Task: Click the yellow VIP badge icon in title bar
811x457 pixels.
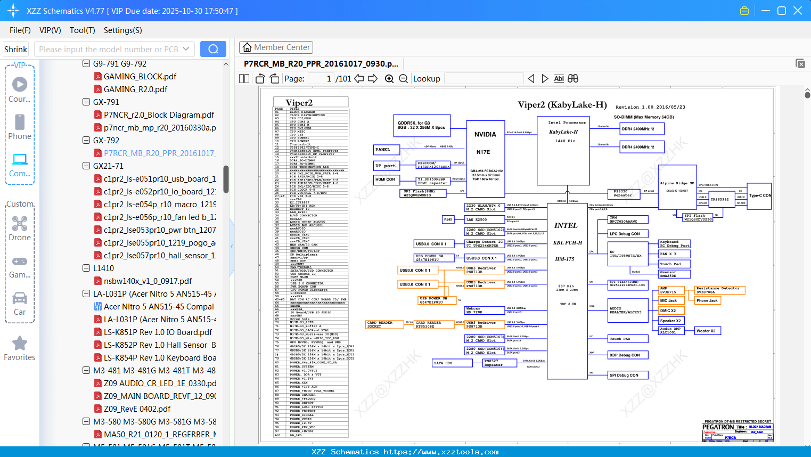Action: pos(744,11)
